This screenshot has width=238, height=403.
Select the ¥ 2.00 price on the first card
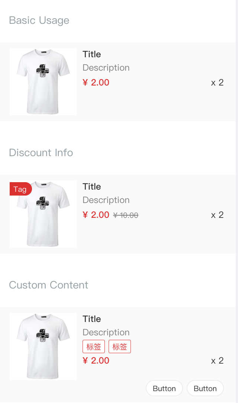(96, 83)
